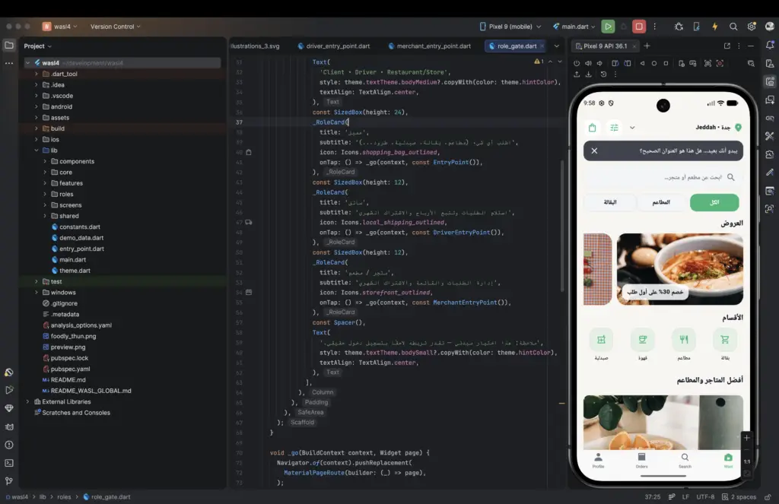
Task: Click the green Run button
Action: pos(608,27)
